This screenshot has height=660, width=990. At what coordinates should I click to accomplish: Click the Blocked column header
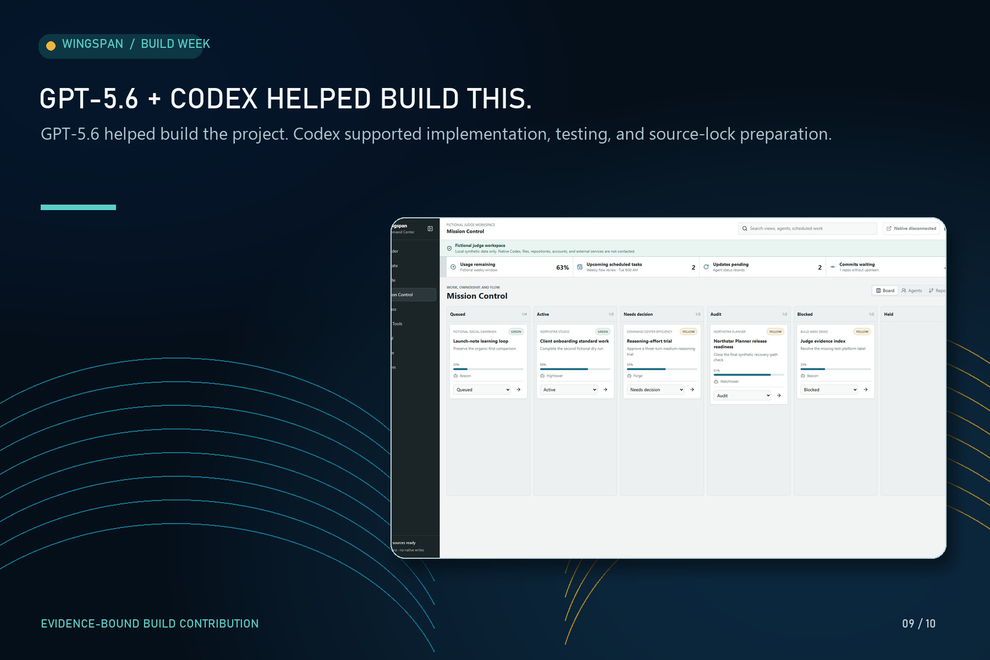836,315
